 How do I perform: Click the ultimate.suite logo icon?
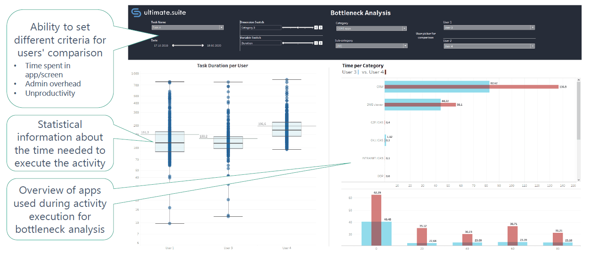pyautogui.click(x=136, y=13)
